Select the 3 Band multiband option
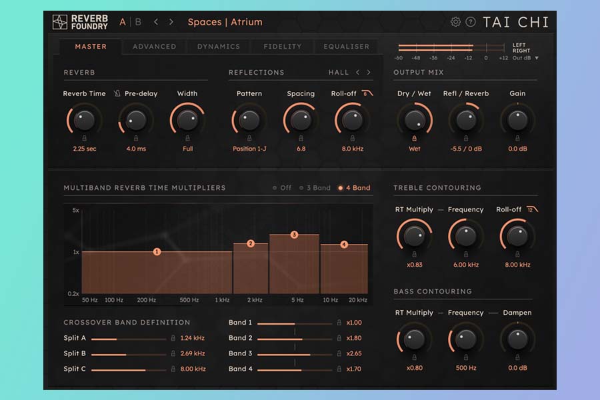 315,188
